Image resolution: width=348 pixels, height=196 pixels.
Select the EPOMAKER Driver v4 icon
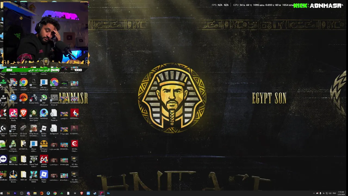54,100
